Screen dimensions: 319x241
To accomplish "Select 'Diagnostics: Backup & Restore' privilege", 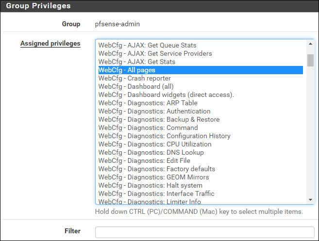I will click(x=159, y=119).
